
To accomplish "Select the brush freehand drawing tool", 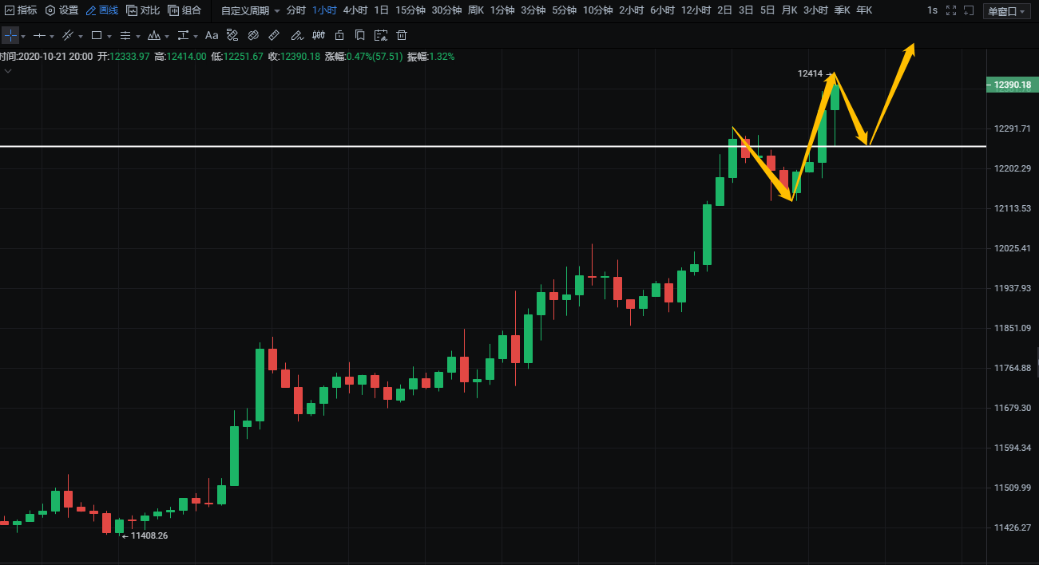I will tap(296, 36).
